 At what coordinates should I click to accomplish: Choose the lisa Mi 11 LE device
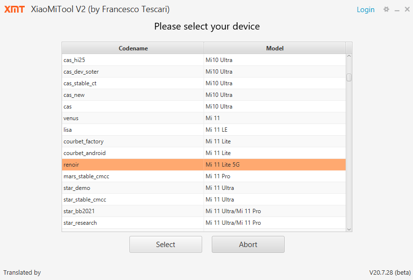click(x=204, y=130)
